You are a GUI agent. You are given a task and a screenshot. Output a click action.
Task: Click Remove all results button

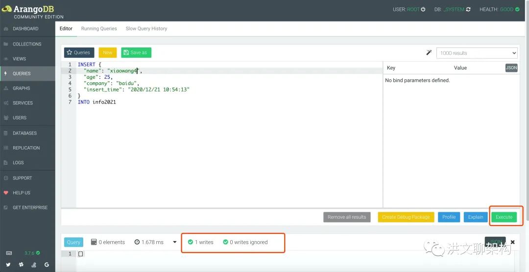[347, 217]
